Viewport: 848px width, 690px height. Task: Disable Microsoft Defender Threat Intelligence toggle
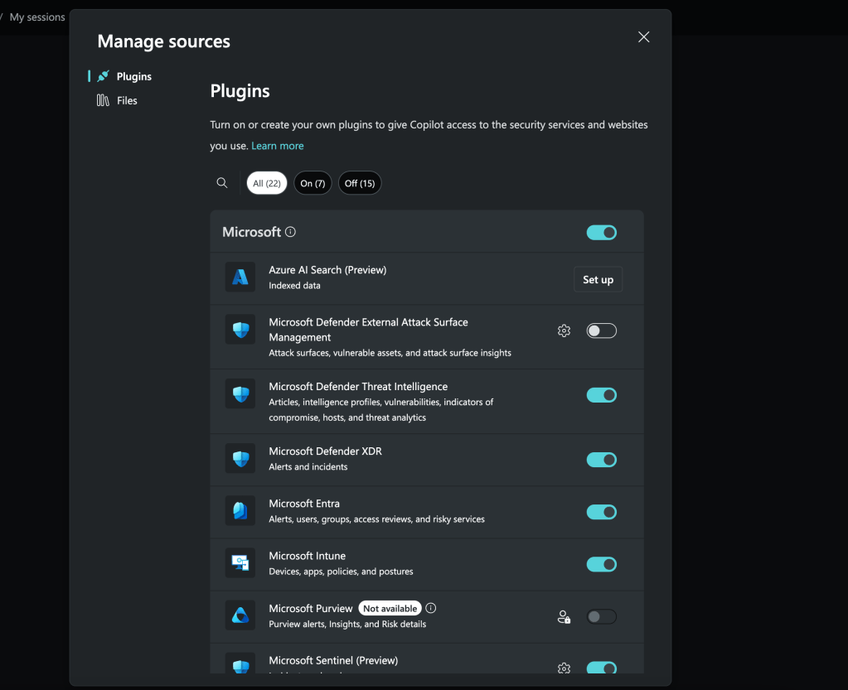pos(601,395)
